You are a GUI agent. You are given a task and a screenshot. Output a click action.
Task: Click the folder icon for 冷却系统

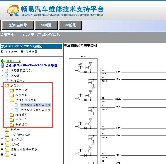(12, 95)
